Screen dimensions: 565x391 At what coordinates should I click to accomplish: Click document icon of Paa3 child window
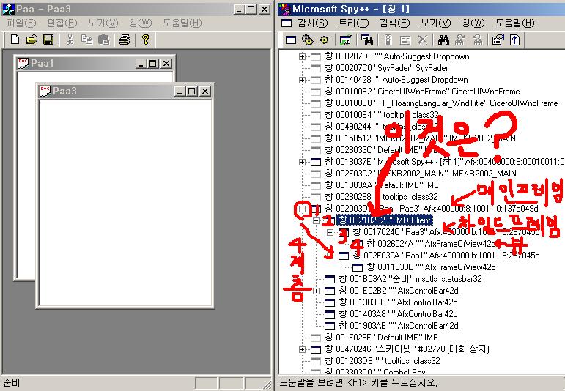tap(45, 91)
